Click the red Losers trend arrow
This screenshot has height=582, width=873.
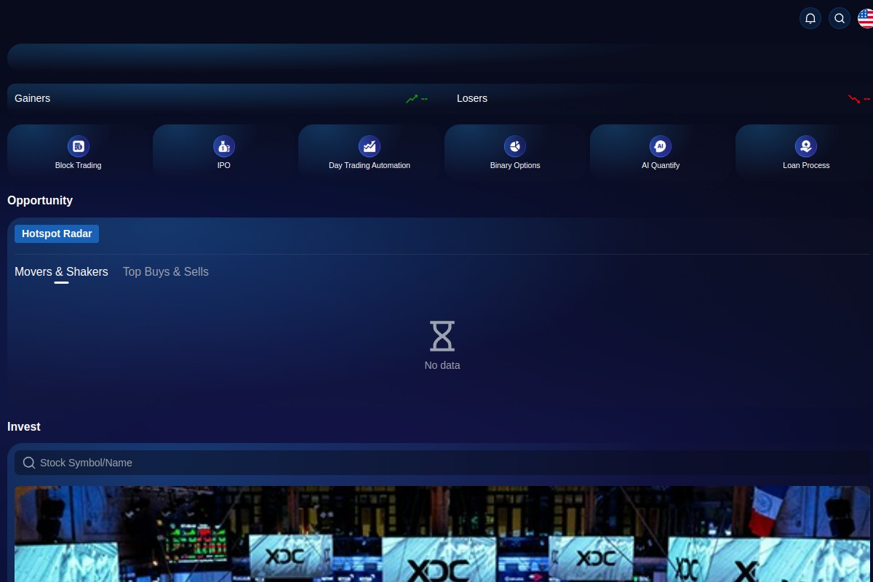(854, 98)
